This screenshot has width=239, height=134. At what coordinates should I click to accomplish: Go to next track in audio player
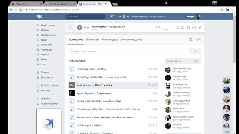(x=88, y=28)
